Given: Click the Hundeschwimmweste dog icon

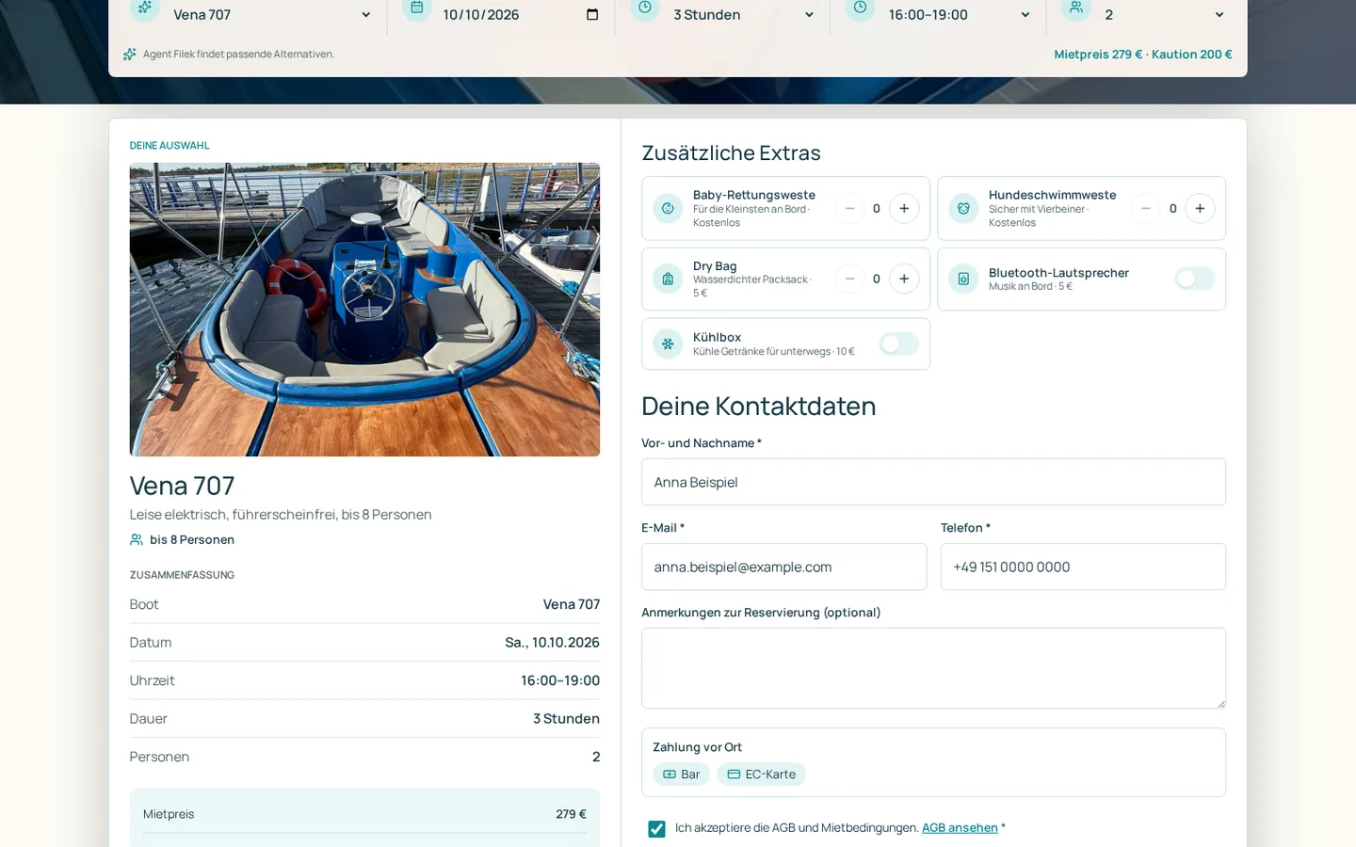Looking at the screenshot, I should coord(963,209).
